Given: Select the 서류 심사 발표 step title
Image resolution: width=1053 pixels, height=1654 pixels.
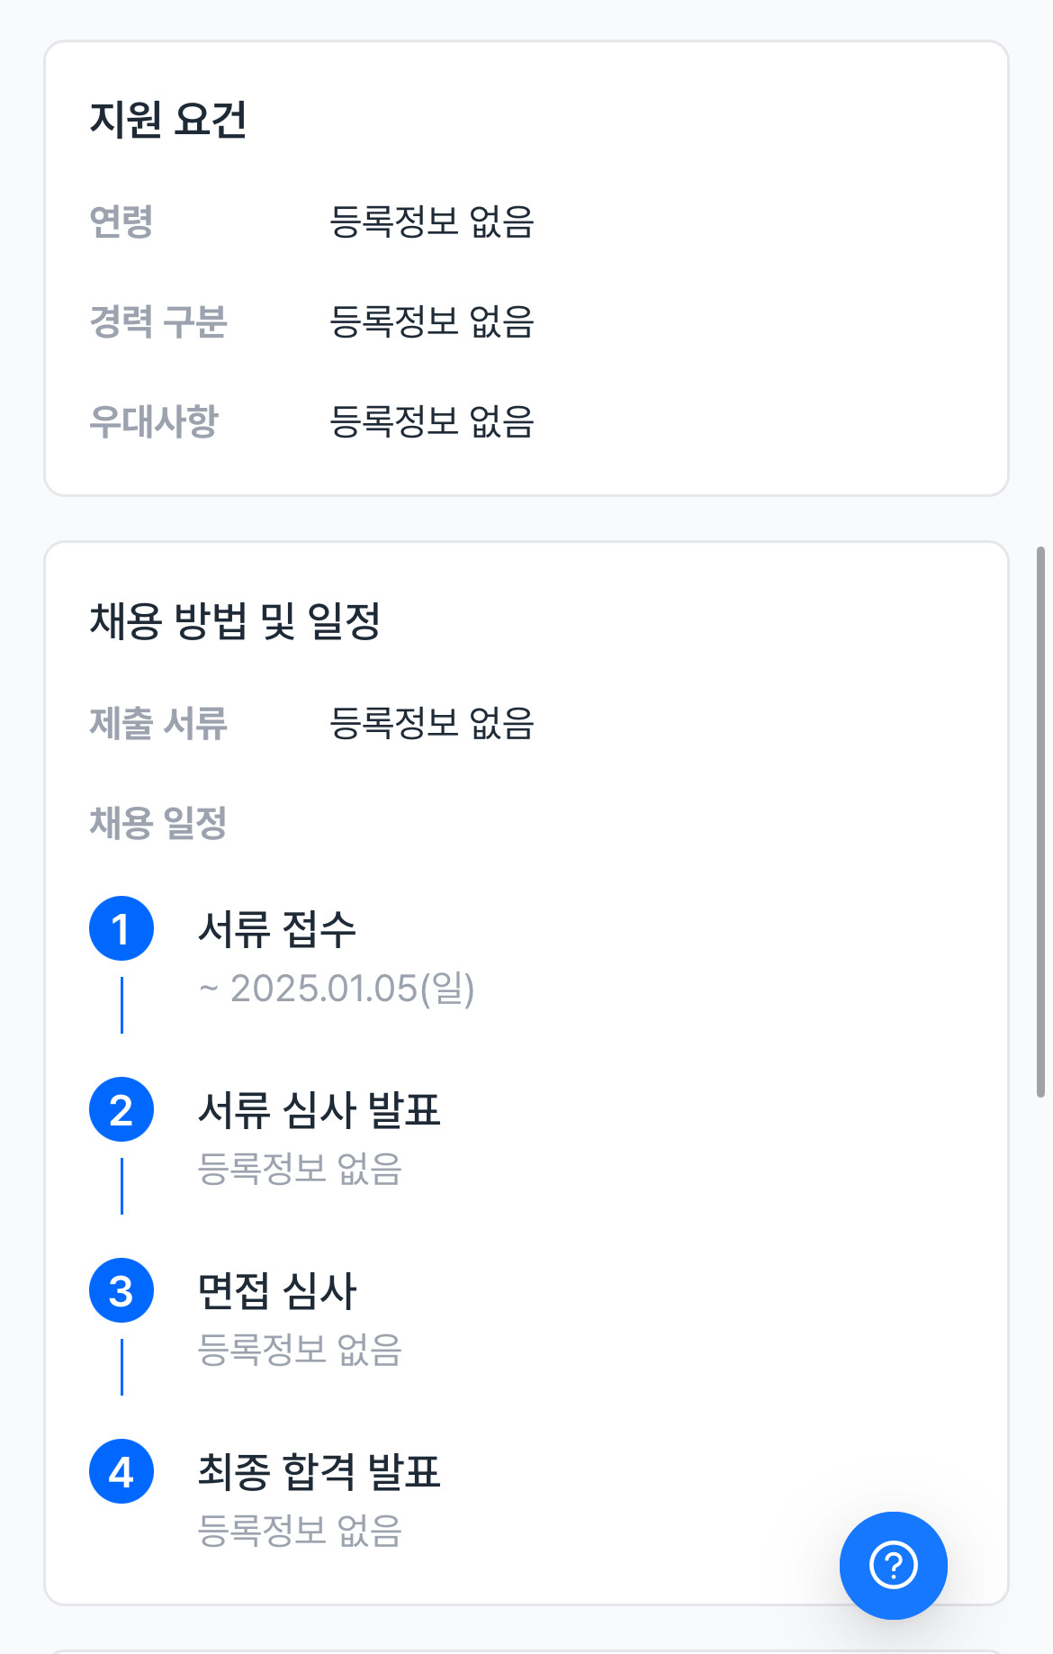Looking at the screenshot, I should tap(319, 1109).
